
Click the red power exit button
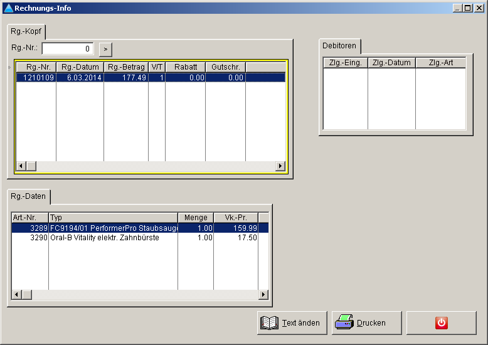click(x=442, y=323)
